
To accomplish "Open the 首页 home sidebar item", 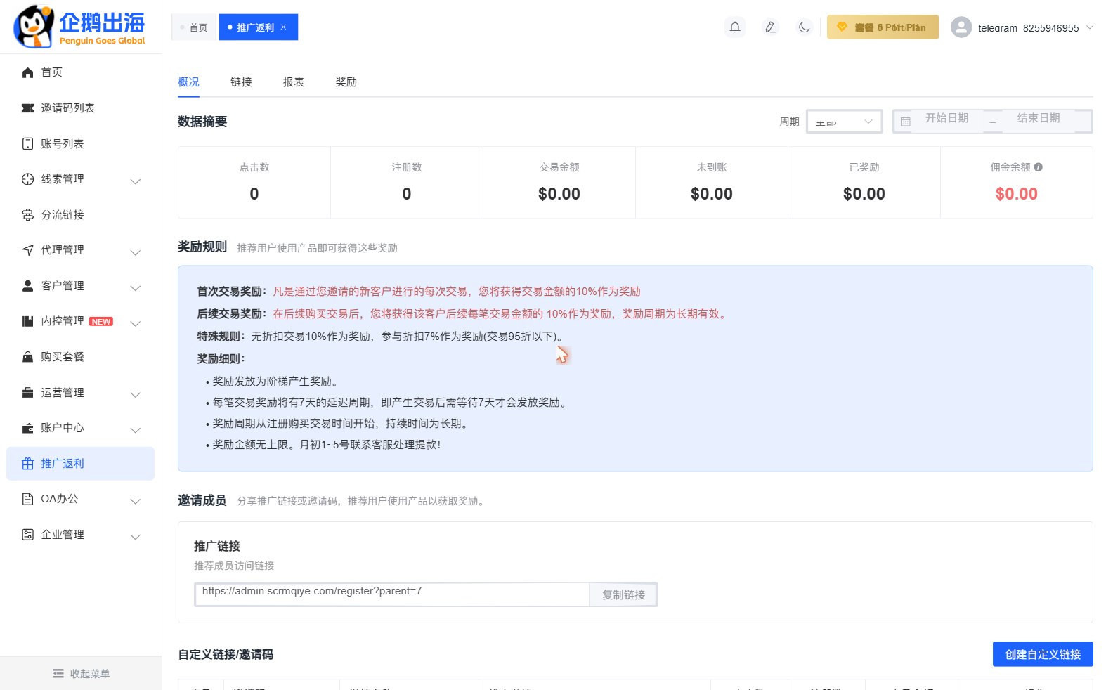I will [80, 72].
